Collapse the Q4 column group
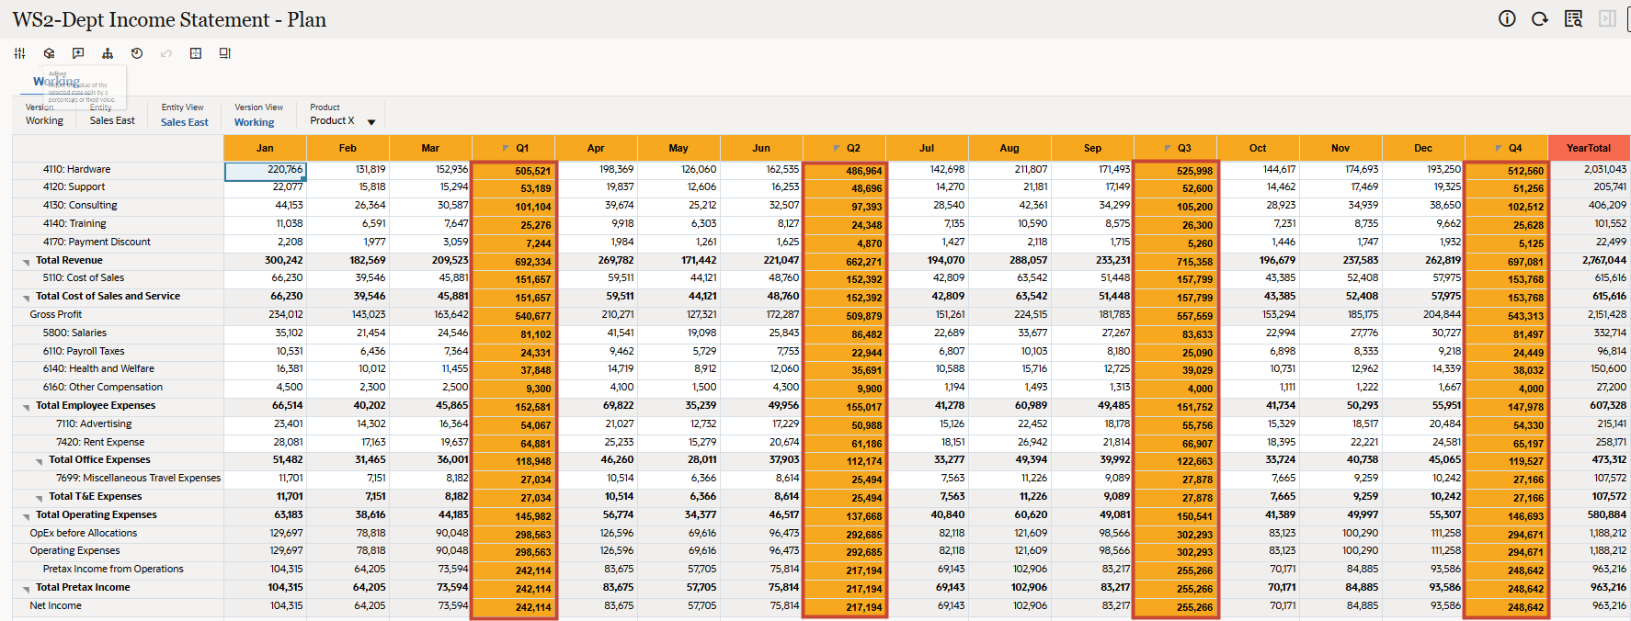This screenshot has width=1631, height=621. click(1500, 148)
